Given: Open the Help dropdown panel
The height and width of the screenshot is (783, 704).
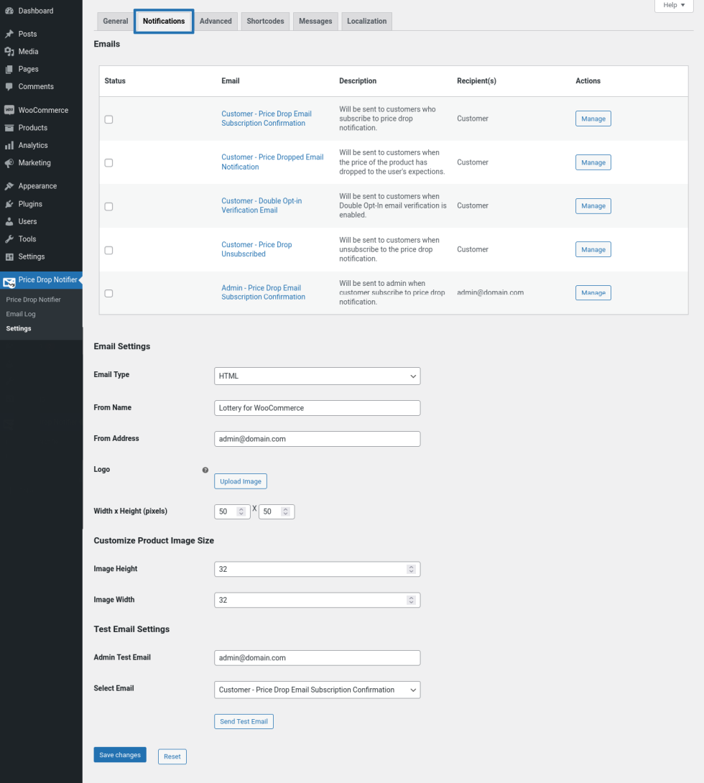Looking at the screenshot, I should [x=673, y=5].
